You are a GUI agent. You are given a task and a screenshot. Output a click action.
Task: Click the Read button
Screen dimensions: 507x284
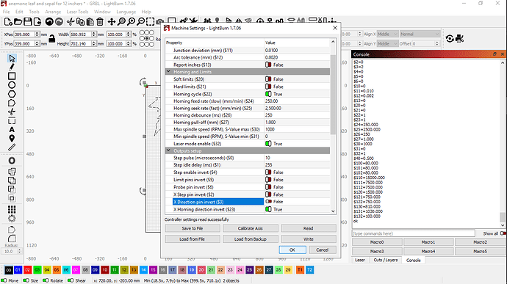tap(309, 228)
